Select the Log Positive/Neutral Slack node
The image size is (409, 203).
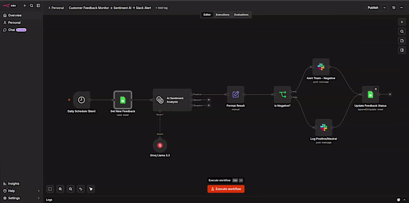pyautogui.click(x=324, y=128)
